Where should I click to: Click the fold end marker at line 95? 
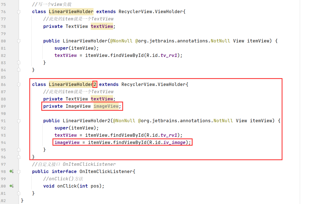click(x=19, y=150)
